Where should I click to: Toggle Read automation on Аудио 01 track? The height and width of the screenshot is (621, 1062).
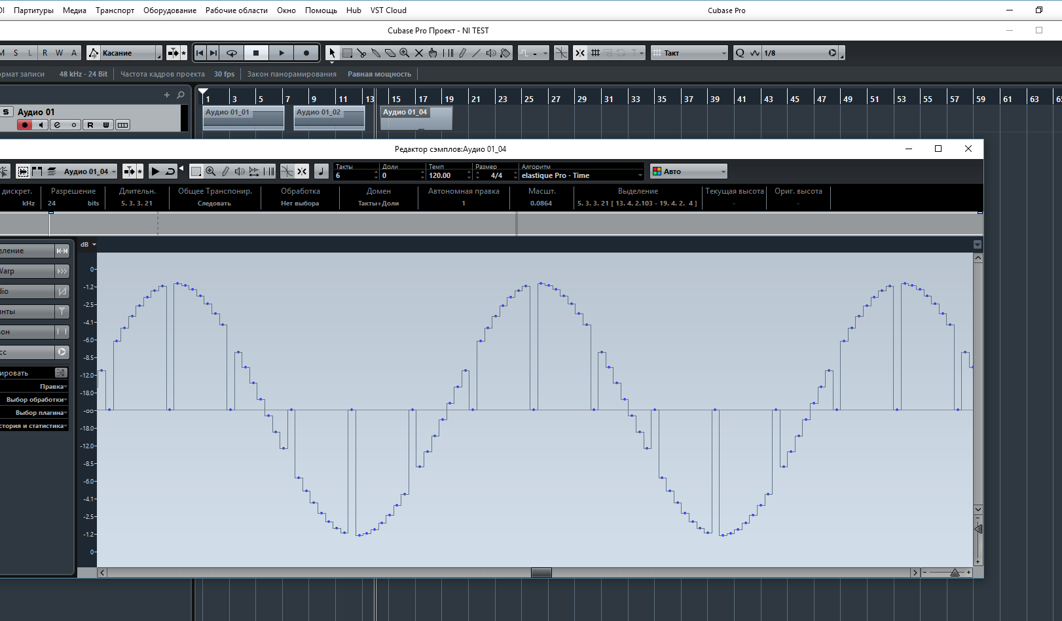pos(90,125)
